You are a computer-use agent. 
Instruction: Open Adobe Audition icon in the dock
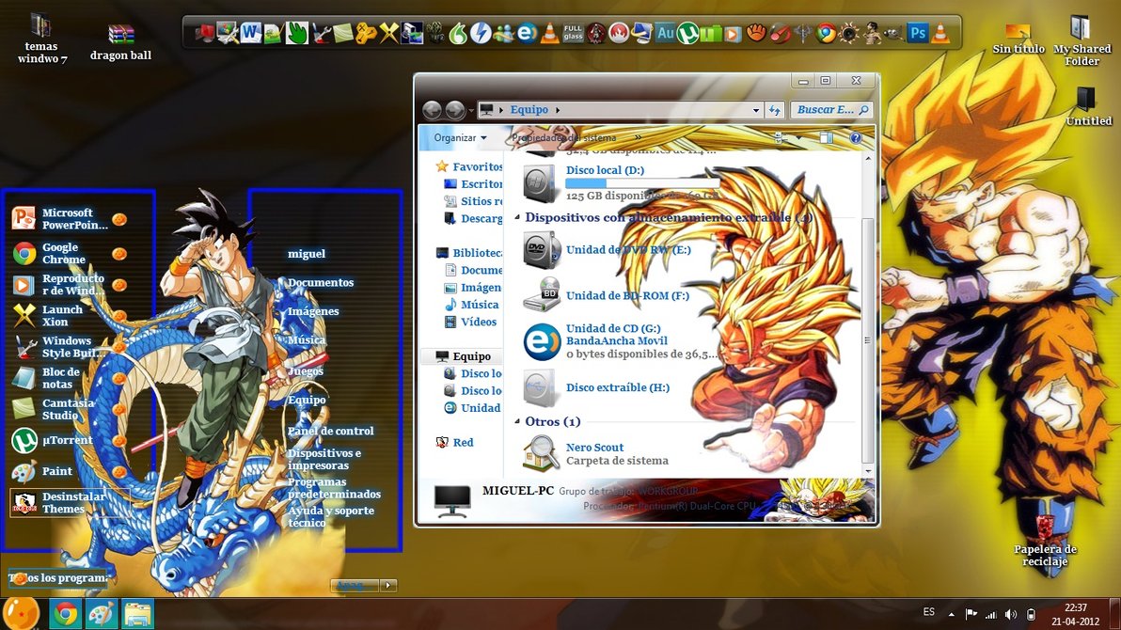coord(665,33)
